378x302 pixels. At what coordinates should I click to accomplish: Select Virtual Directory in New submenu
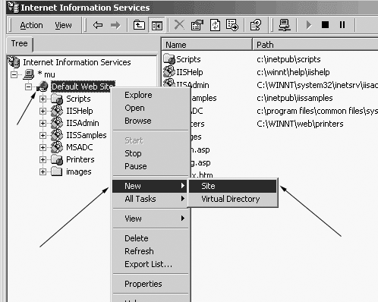[233, 199]
